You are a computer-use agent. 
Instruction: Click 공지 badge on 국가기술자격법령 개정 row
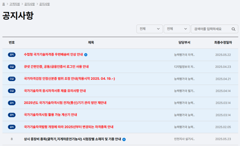tap(12, 127)
